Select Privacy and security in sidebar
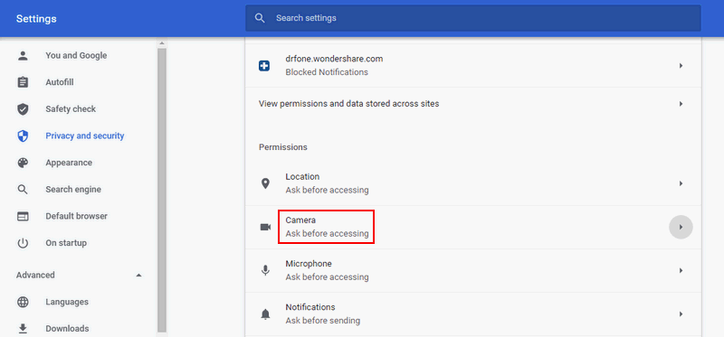The width and height of the screenshot is (724, 337). [85, 136]
